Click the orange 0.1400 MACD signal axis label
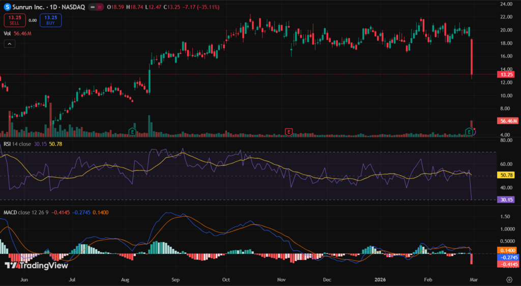The image size is (521, 286). 507,250
